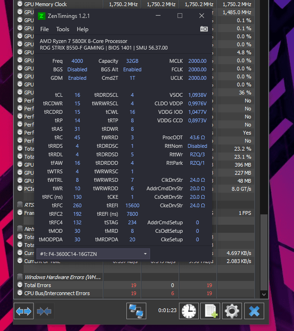The width and height of the screenshot is (294, 331).
Task: Click the AMD Ryzen 7 5800X processor text
Action: 84,41
